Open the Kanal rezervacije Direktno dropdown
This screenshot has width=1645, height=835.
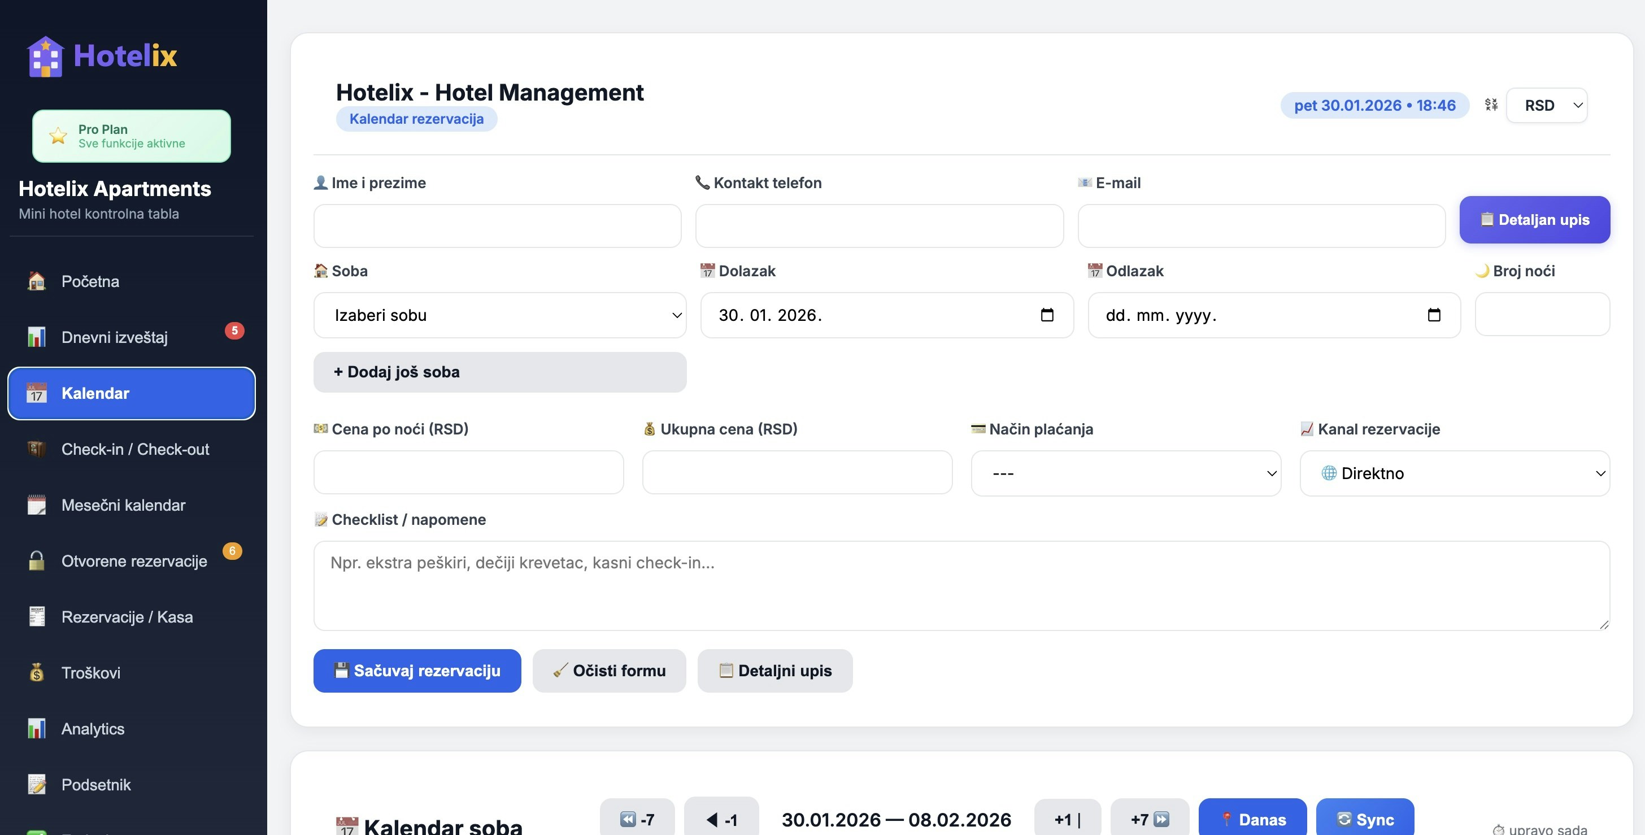[1454, 473]
